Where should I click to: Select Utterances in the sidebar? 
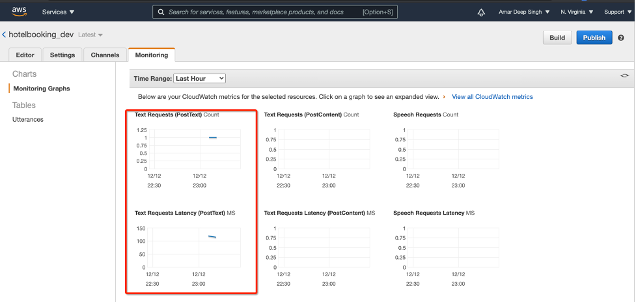[x=28, y=120]
